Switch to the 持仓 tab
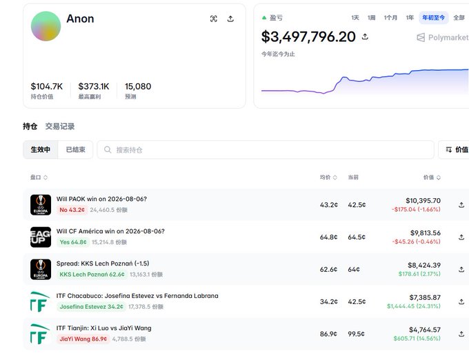Image resolution: width=469 pixels, height=355 pixels. pos(30,126)
